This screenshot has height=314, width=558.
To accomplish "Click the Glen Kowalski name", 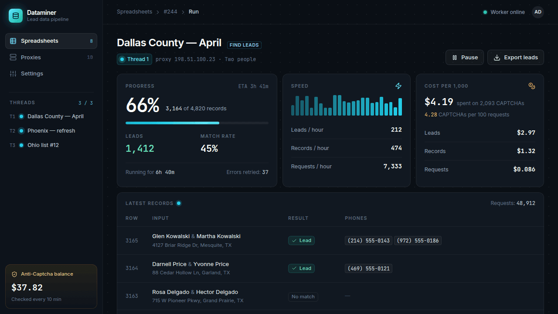I will pyautogui.click(x=171, y=236).
